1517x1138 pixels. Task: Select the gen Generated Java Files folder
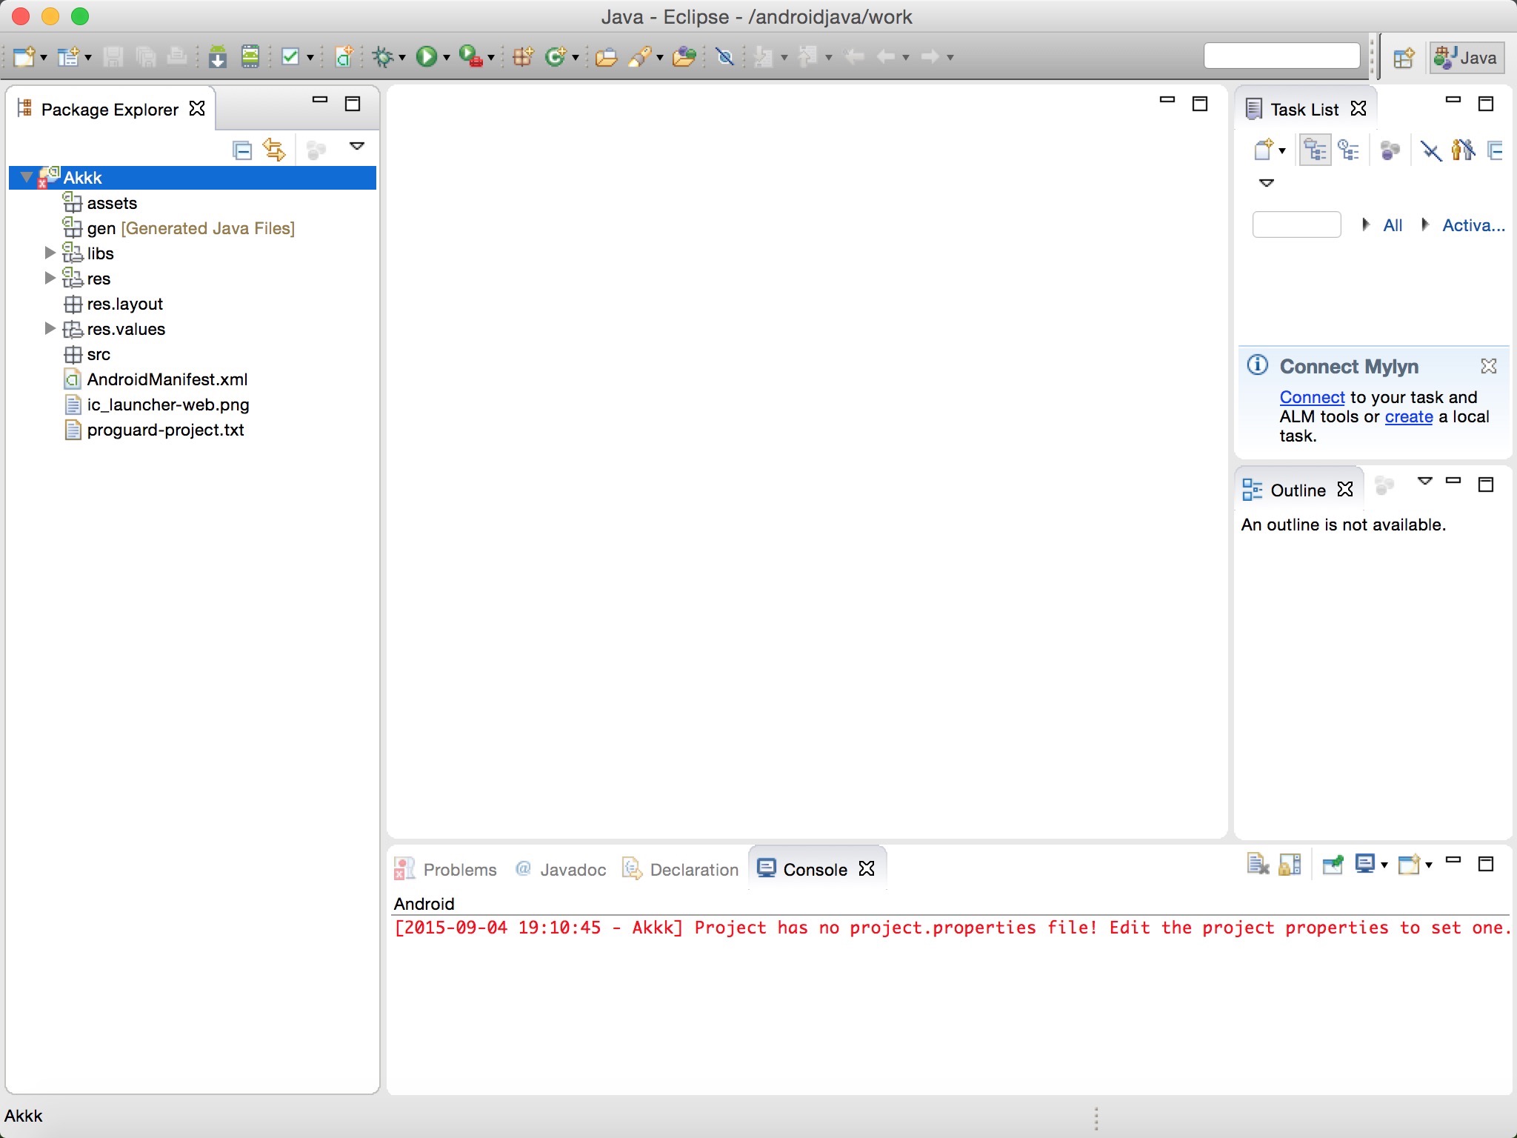click(x=190, y=228)
